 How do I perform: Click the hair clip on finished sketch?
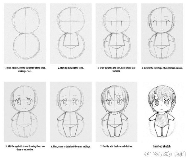[x=155, y=92]
